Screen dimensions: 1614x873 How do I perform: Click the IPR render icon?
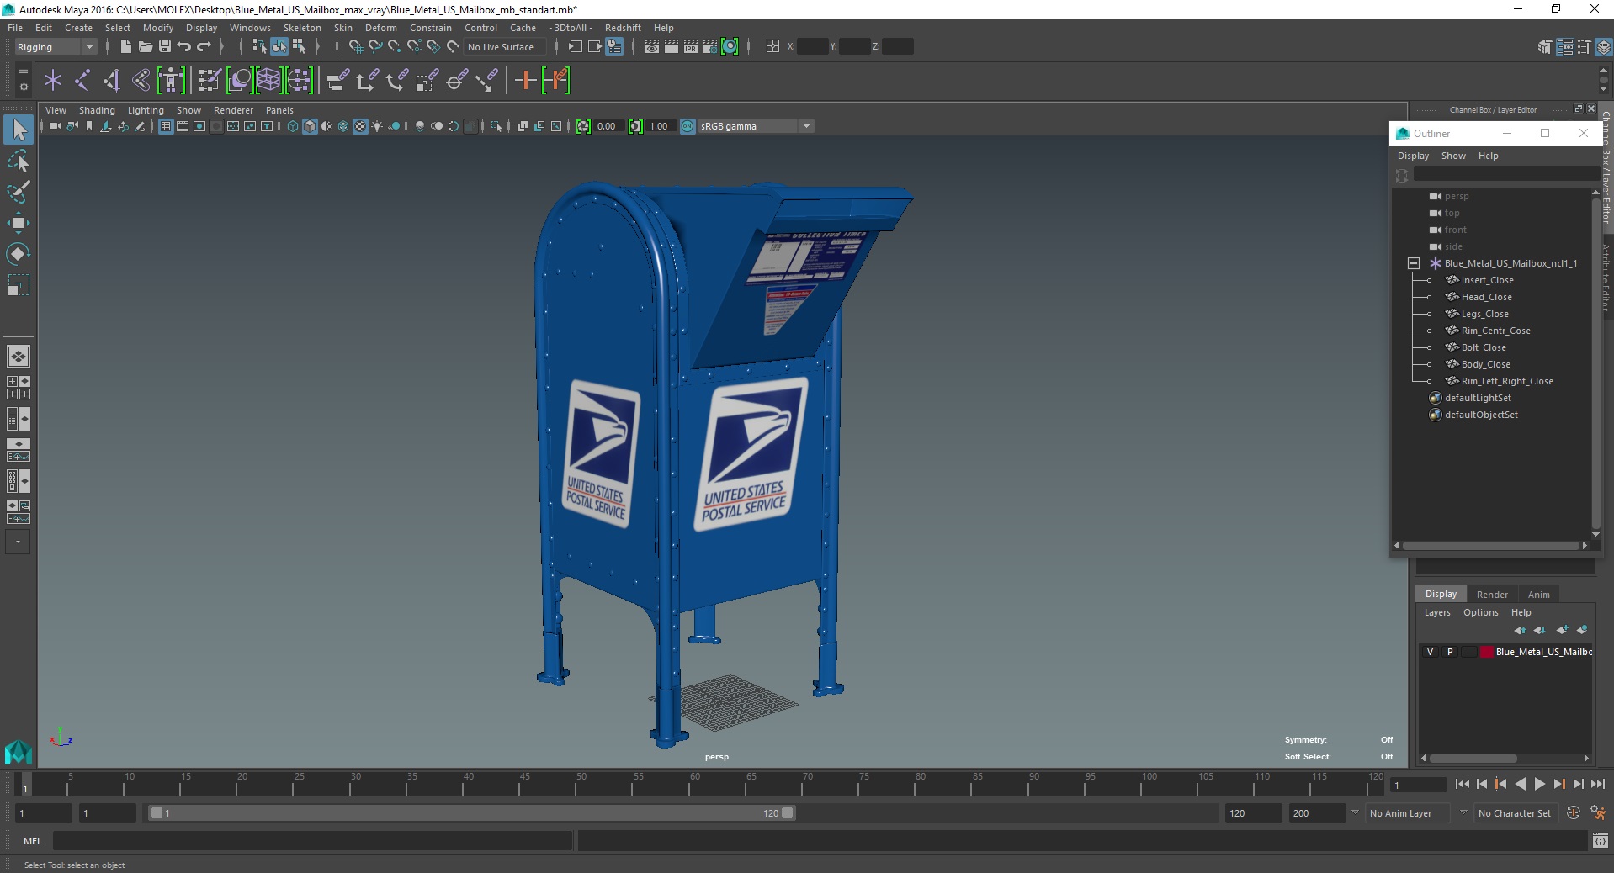(691, 47)
